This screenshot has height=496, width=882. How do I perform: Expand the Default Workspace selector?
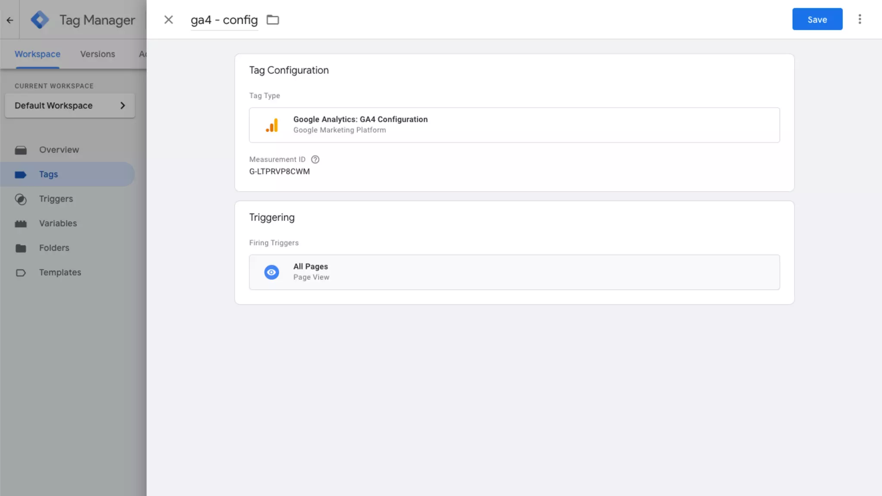(x=70, y=105)
